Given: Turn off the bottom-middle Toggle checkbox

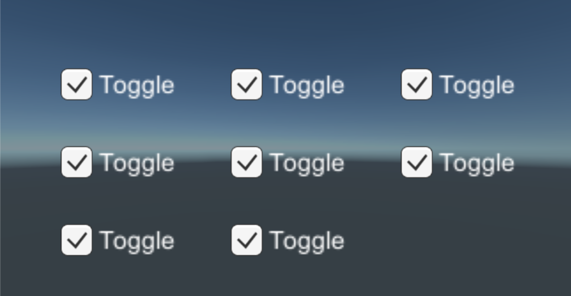Looking at the screenshot, I should point(247,240).
